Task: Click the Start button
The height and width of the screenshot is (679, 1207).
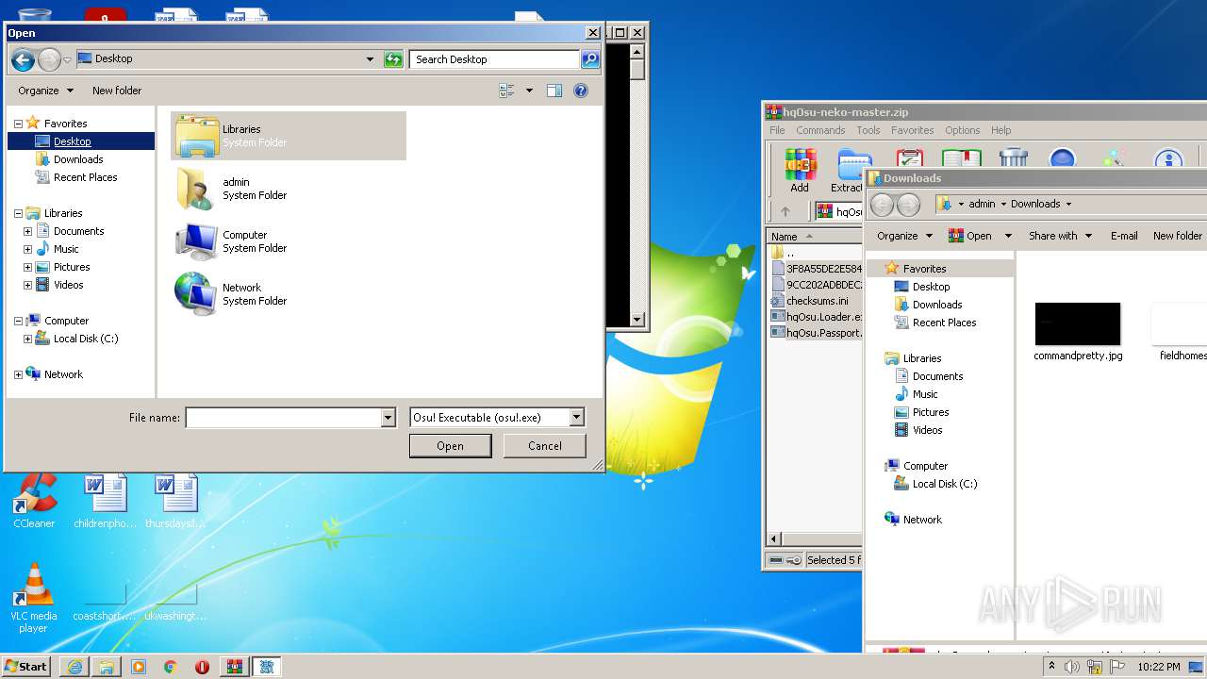Action: [x=25, y=666]
